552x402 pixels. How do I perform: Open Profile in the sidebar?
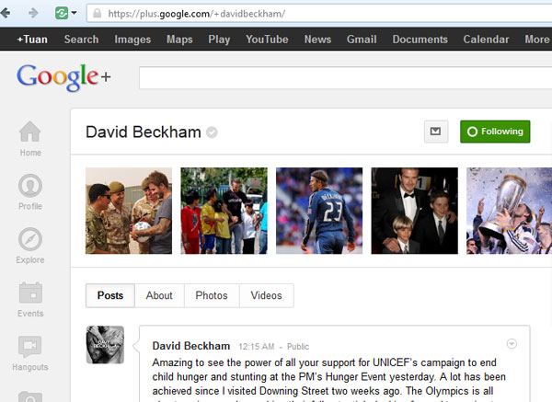tap(30, 192)
